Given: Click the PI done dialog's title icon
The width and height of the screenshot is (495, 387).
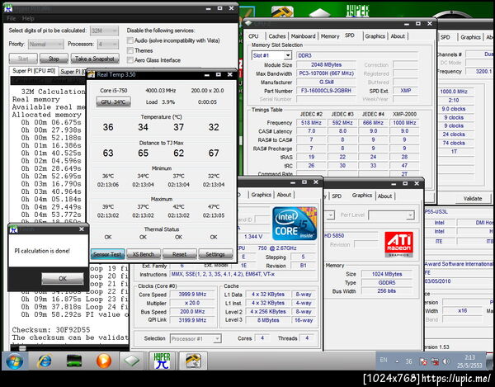Looking at the screenshot, I should point(13,229).
